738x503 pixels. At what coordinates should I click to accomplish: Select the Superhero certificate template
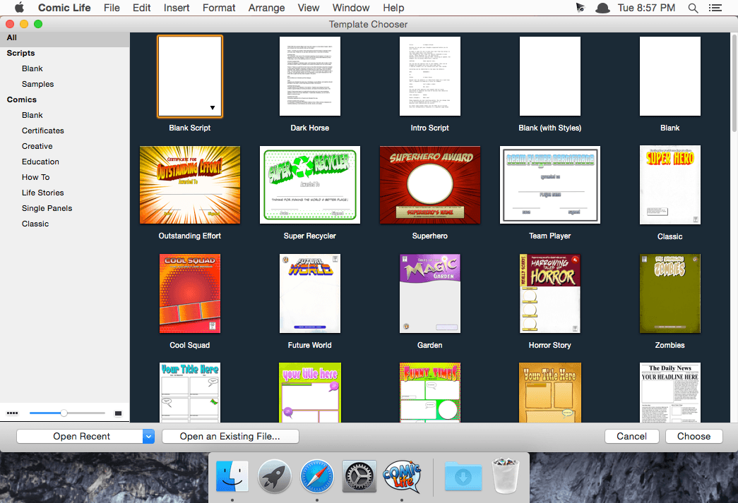pos(429,185)
